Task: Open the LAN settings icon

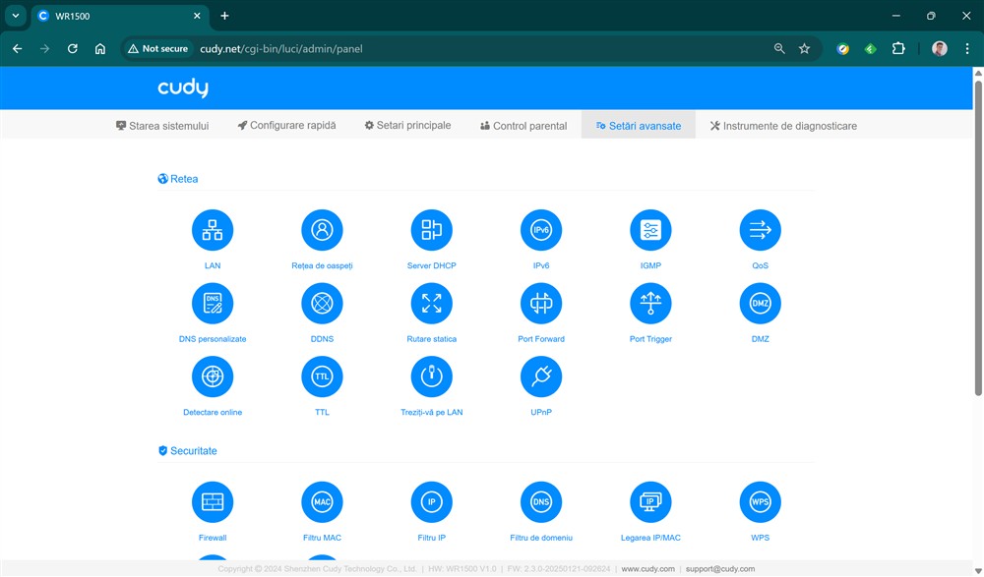Action: [213, 231]
